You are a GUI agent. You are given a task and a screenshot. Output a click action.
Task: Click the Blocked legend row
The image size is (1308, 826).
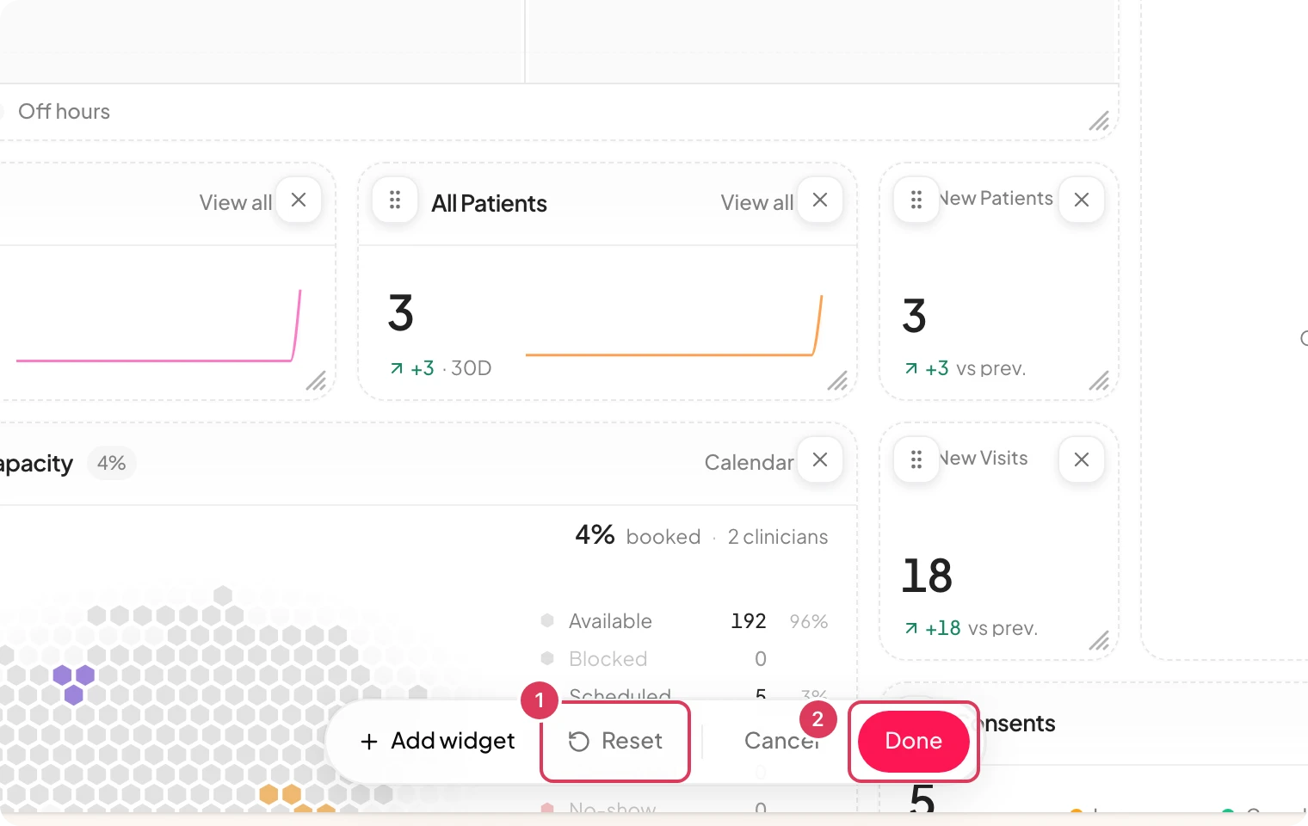pyautogui.click(x=654, y=659)
